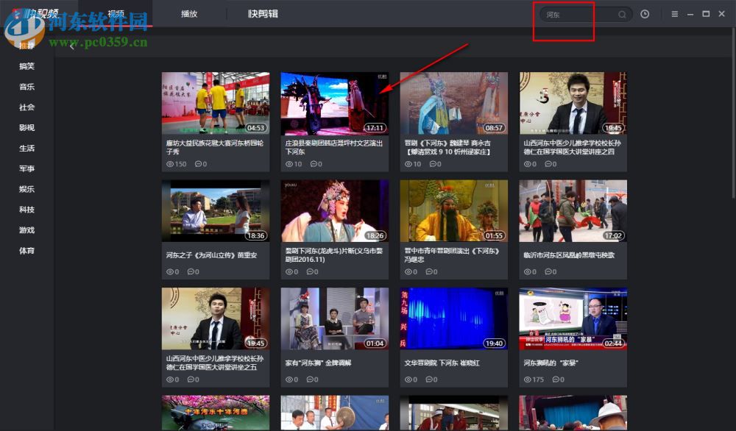Click comment icon under 河东之子 video
The height and width of the screenshot is (431, 736).
191,271
